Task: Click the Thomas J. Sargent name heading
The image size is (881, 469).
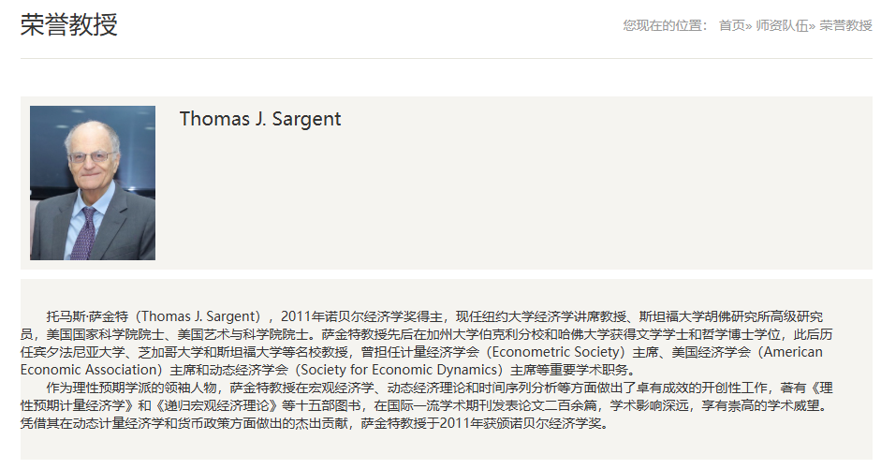Action: point(260,119)
